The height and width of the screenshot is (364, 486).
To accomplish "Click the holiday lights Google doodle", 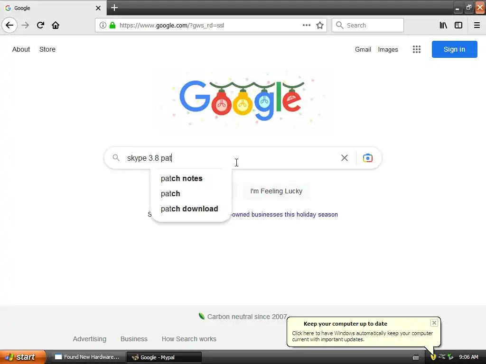I will pyautogui.click(x=242, y=100).
